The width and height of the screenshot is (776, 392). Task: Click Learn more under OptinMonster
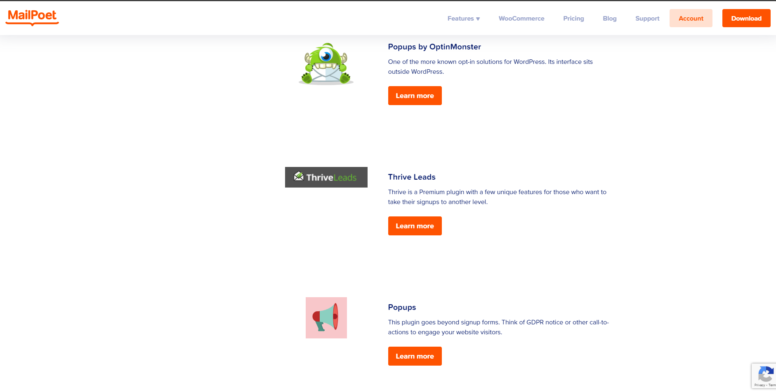click(x=415, y=96)
